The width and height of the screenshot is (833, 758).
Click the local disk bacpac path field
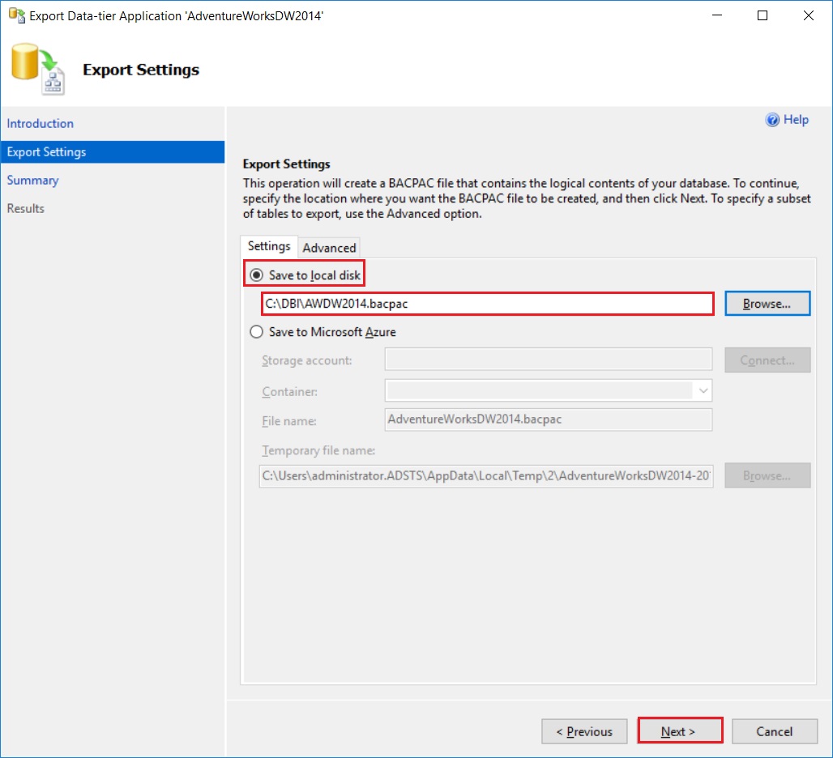pyautogui.click(x=488, y=304)
